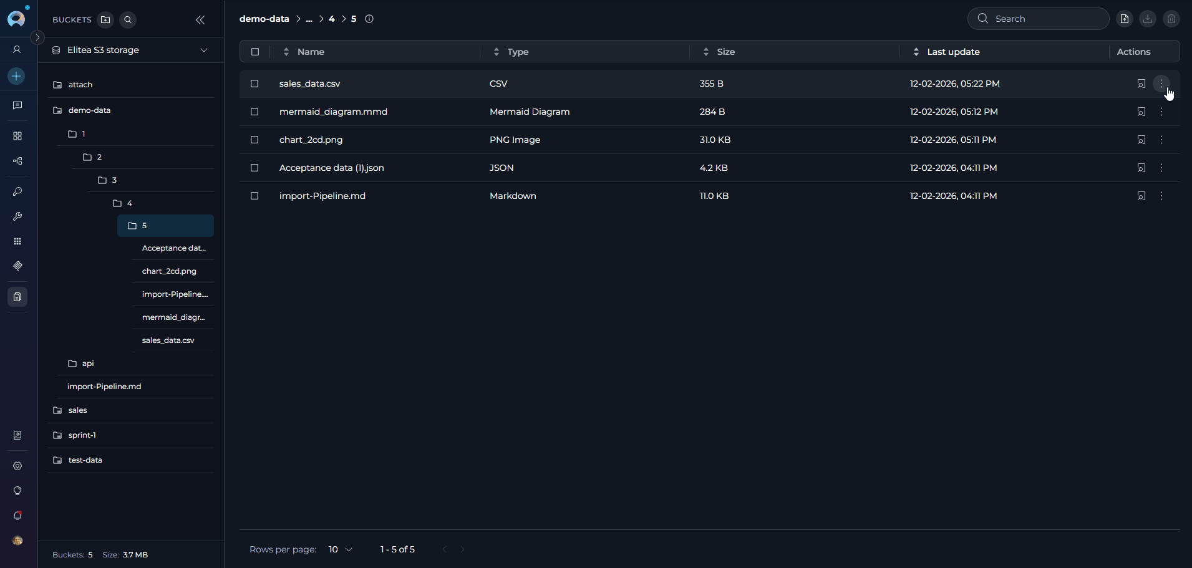Image resolution: width=1192 pixels, height=568 pixels.
Task: Check the checkbox for chart_2cd.png
Action: pyautogui.click(x=254, y=140)
